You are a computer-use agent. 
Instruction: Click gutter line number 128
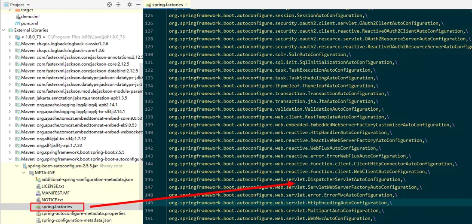click(x=149, y=39)
